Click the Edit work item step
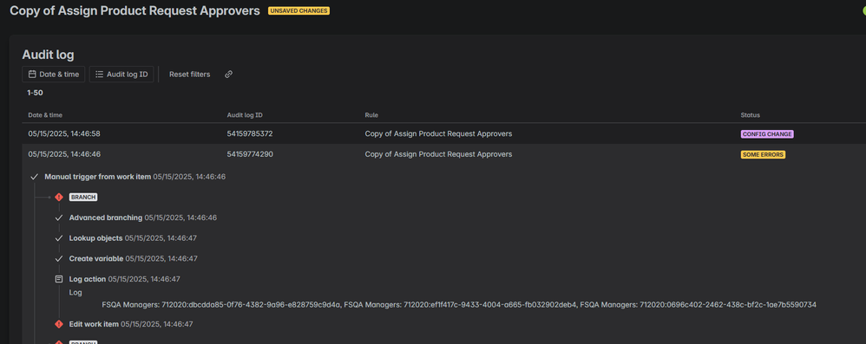This screenshot has width=866, height=344. (131, 324)
